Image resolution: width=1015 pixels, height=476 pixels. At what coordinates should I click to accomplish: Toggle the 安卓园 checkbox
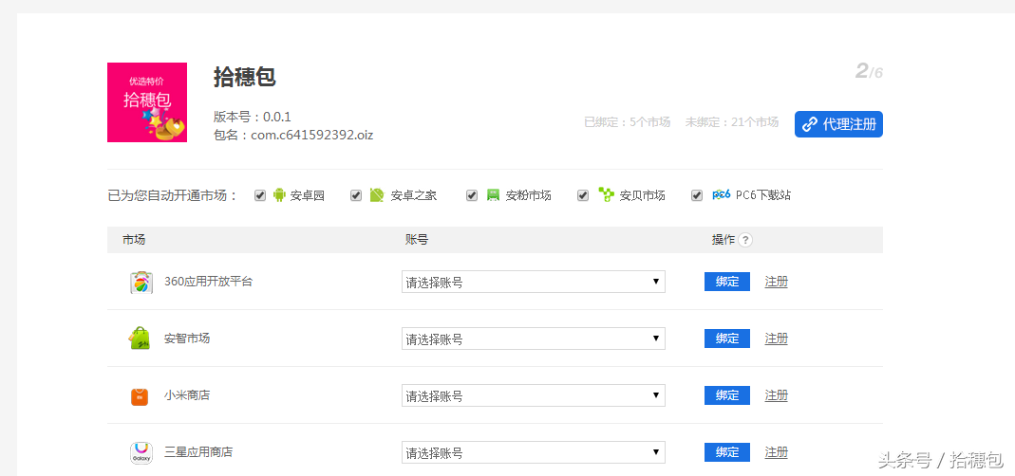click(260, 194)
